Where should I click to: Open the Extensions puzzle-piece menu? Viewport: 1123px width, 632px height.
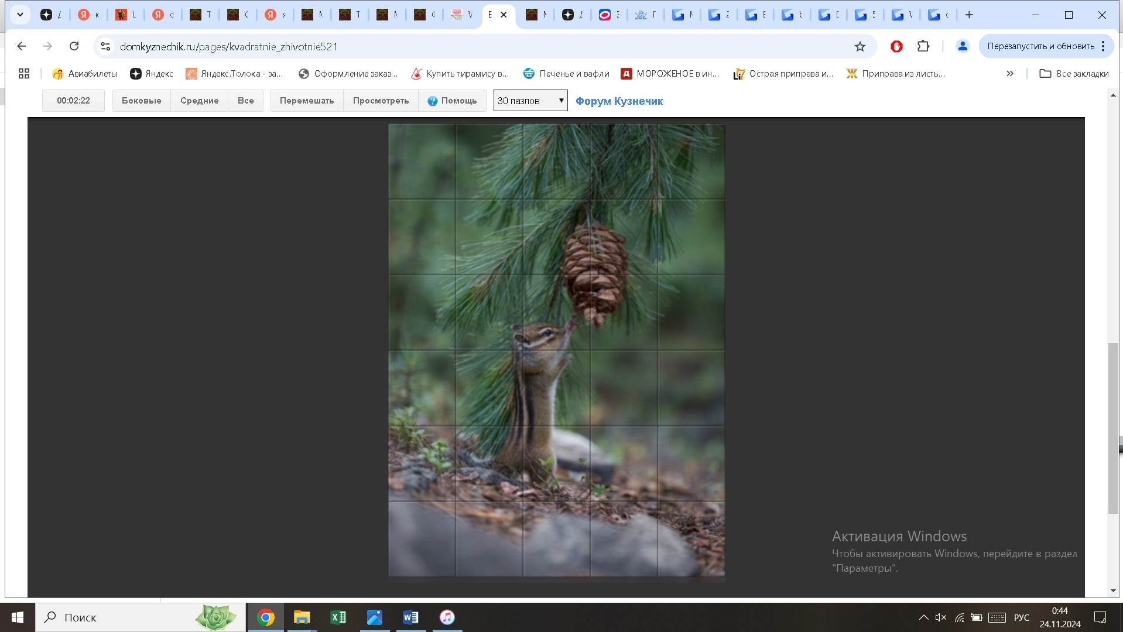click(x=923, y=46)
